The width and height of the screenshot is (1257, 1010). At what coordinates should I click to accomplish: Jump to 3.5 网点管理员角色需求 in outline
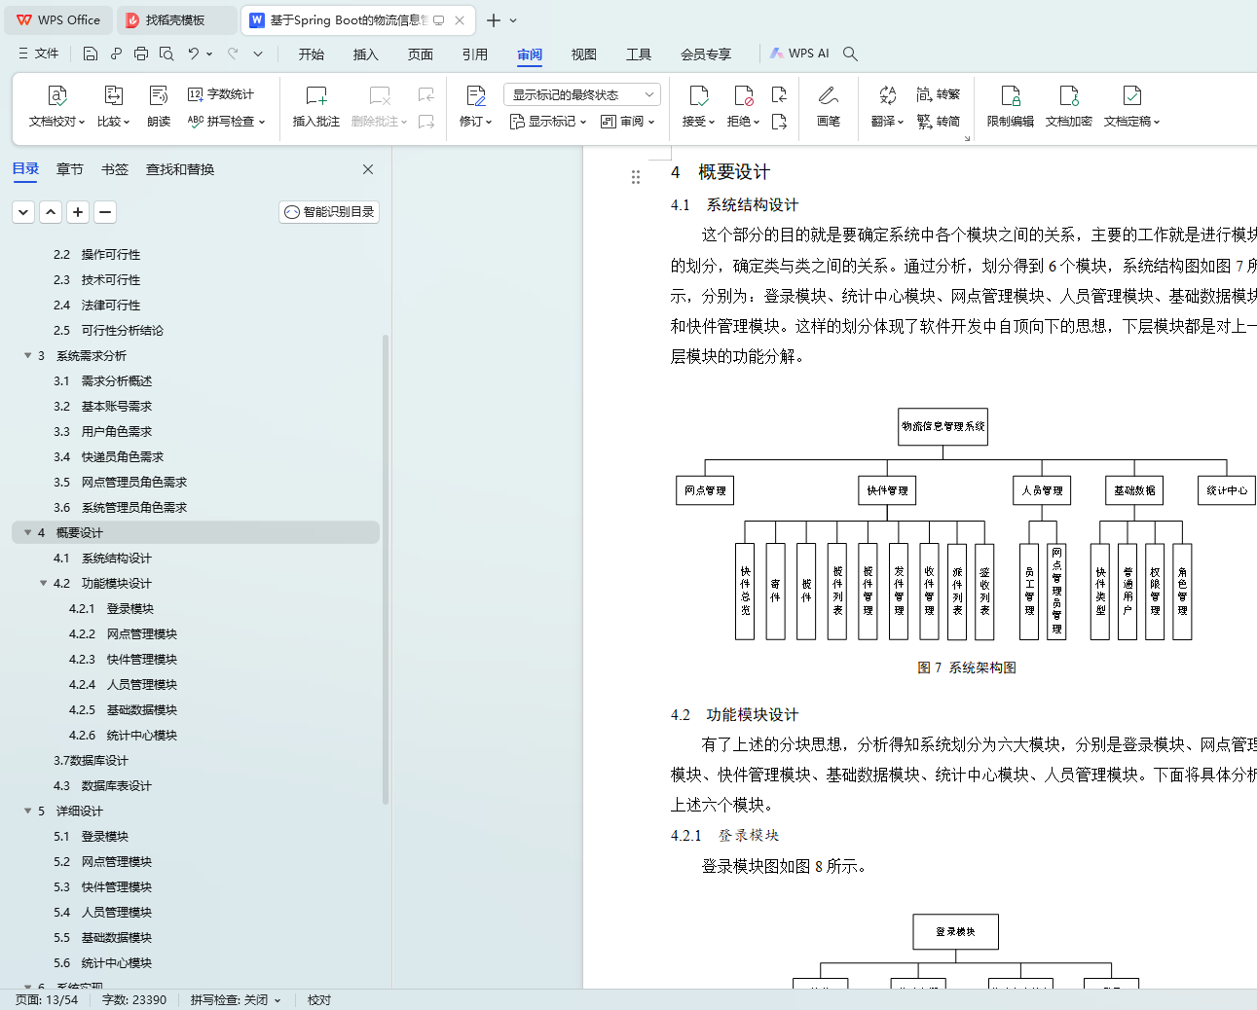121,482
